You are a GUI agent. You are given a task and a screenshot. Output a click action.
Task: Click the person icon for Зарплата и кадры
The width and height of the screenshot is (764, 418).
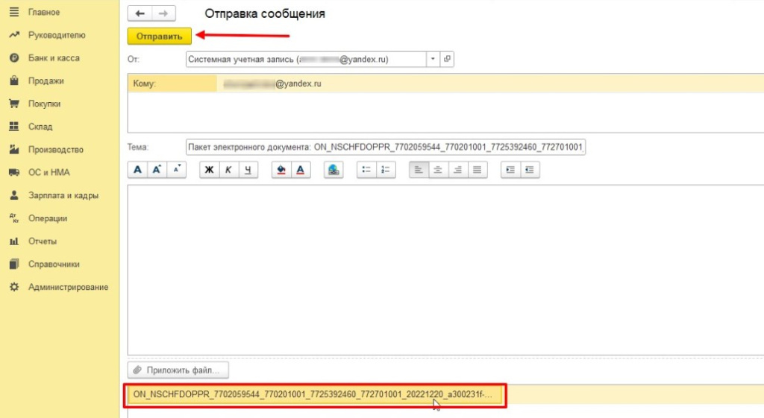coord(14,195)
